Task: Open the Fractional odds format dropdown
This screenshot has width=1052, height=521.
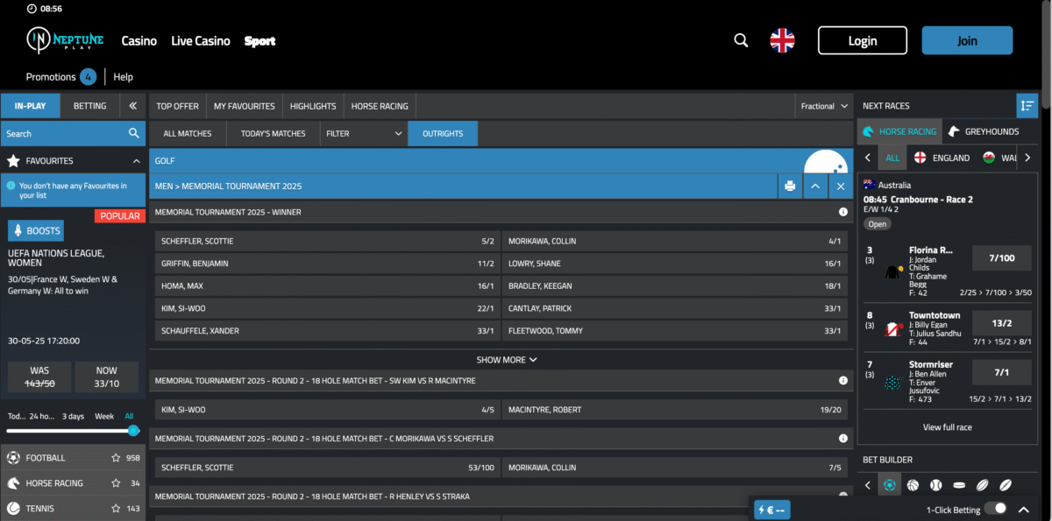Action: (825, 106)
